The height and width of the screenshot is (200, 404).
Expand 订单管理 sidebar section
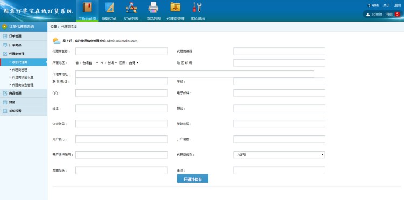coord(24,36)
